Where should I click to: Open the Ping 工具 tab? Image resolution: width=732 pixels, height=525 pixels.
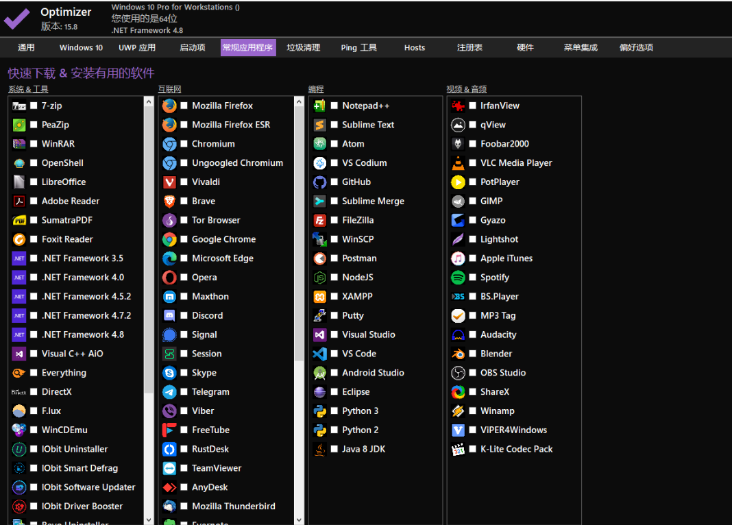[x=359, y=47]
